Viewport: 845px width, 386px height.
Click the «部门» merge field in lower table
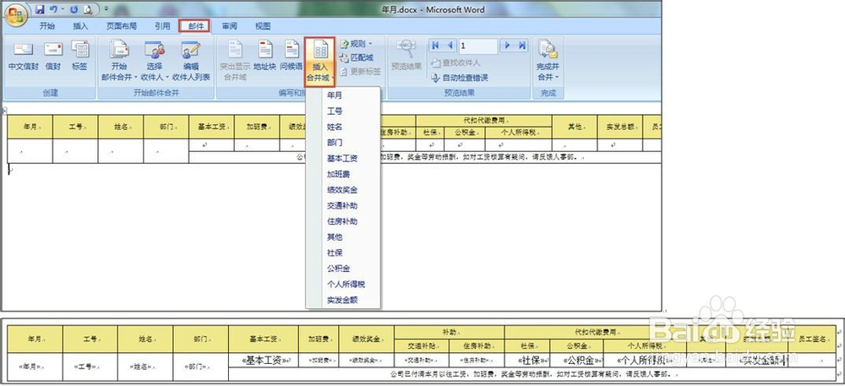coord(198,366)
